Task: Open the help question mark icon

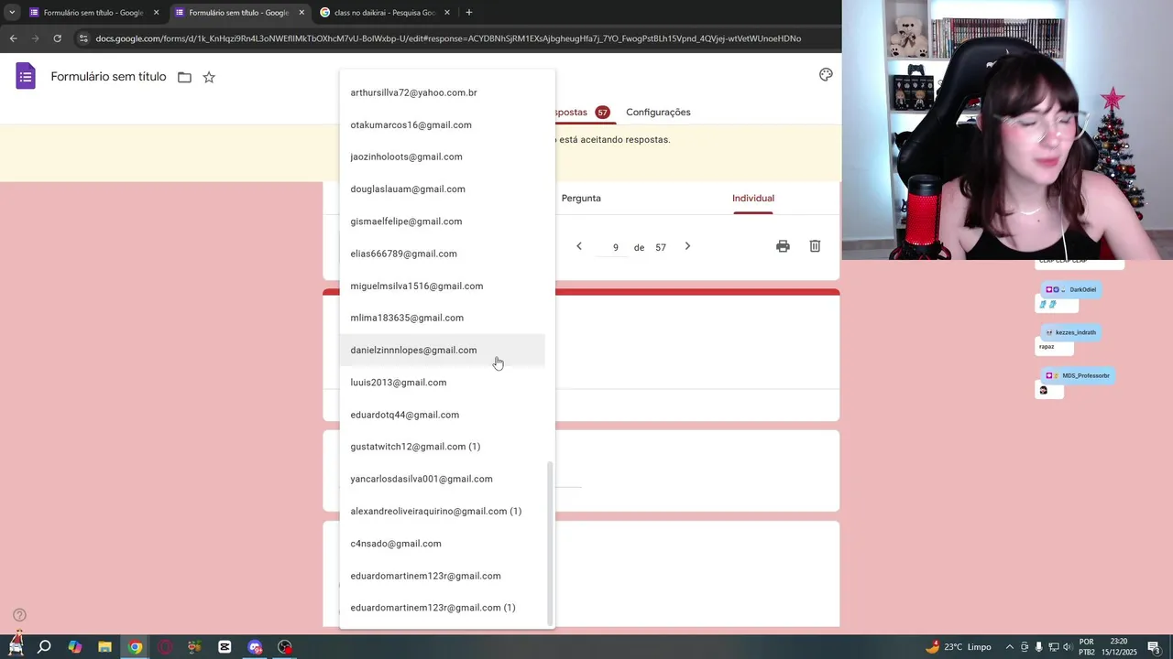Action: pyautogui.click(x=19, y=615)
